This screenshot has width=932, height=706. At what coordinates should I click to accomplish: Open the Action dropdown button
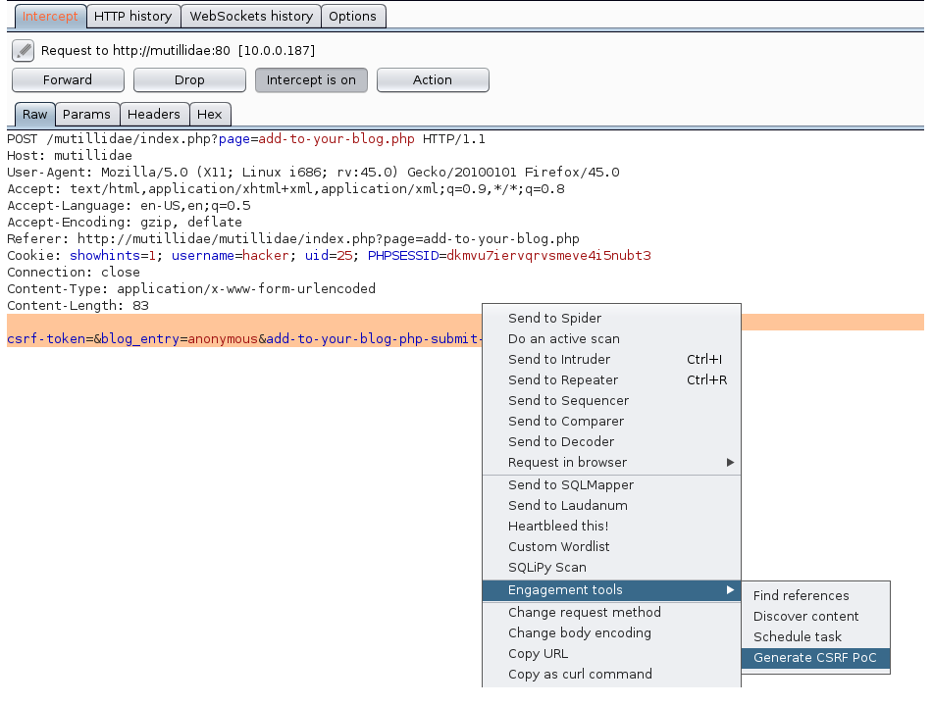(x=432, y=80)
